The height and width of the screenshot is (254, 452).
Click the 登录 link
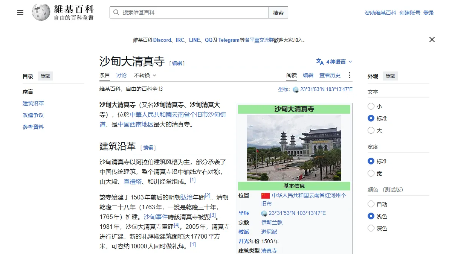(429, 13)
